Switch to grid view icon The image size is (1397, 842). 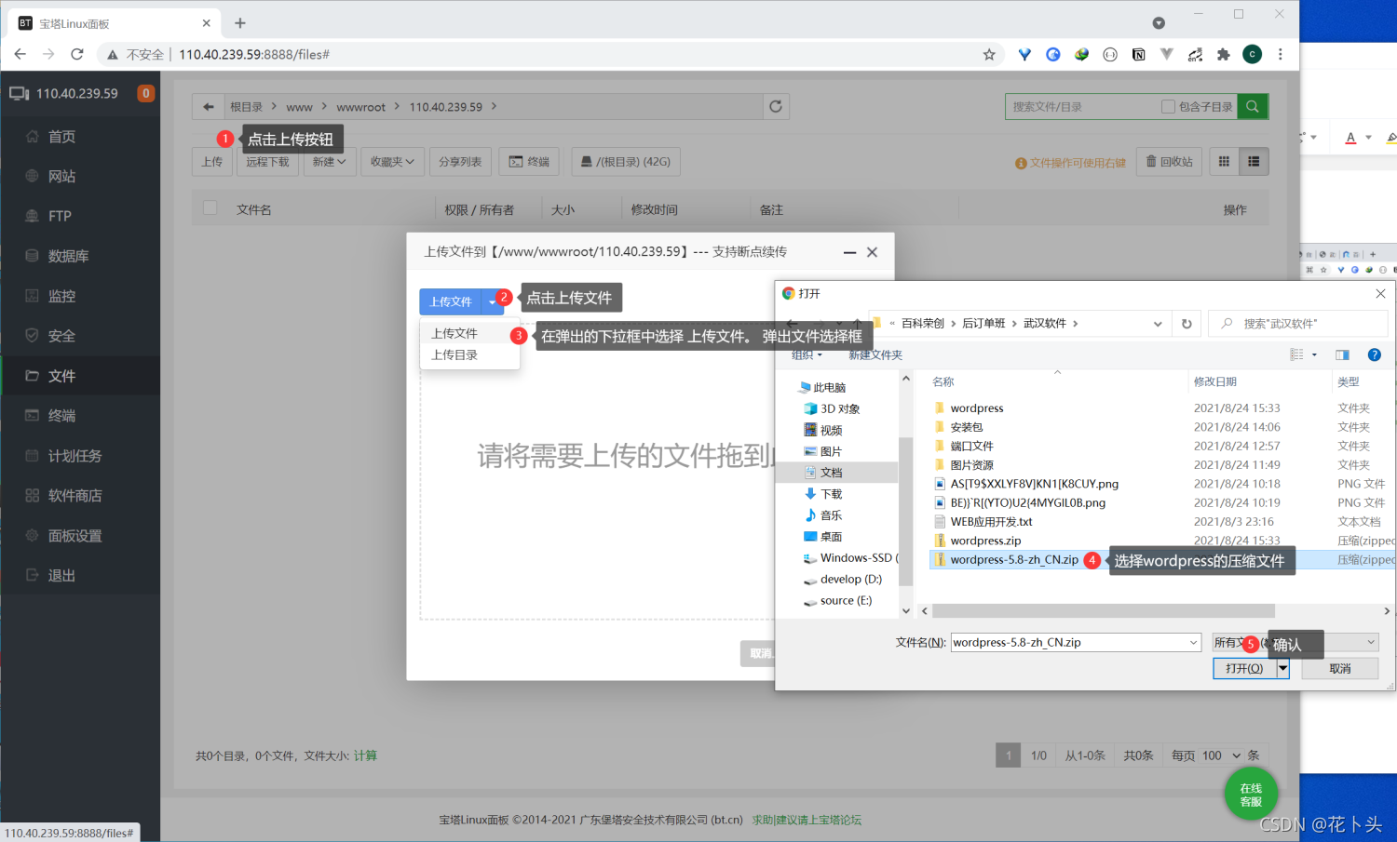pyautogui.click(x=1225, y=162)
